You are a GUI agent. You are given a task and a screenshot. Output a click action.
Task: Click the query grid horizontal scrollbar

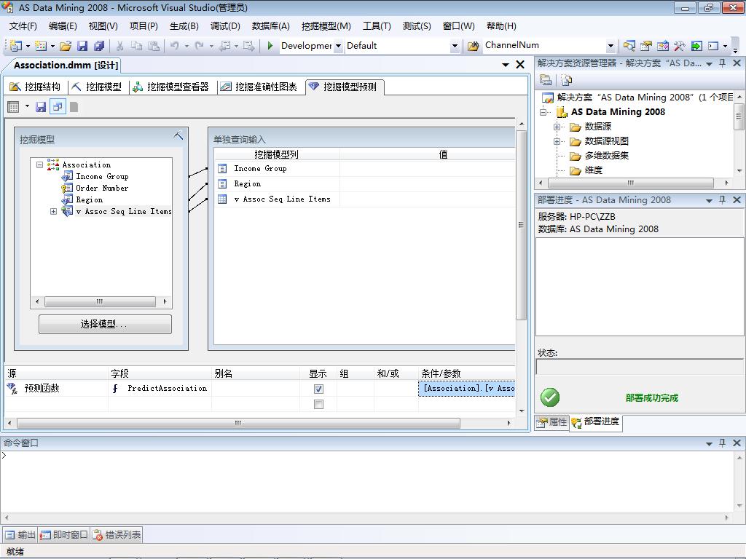[238, 423]
